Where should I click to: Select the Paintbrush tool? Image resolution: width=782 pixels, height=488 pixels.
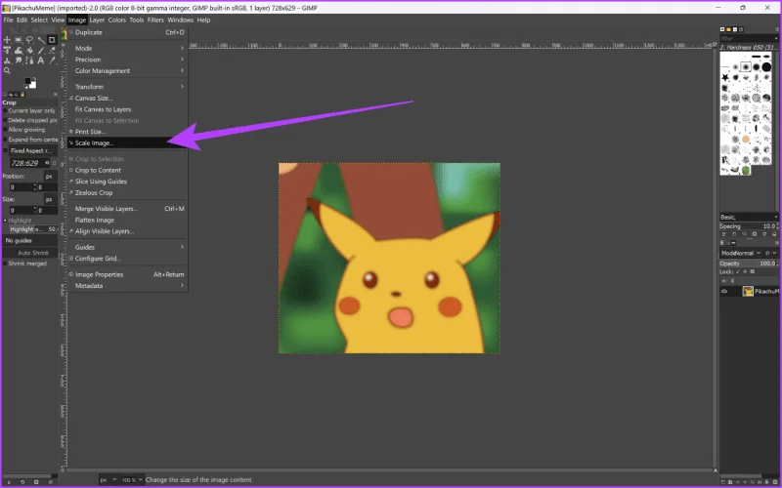click(x=41, y=51)
